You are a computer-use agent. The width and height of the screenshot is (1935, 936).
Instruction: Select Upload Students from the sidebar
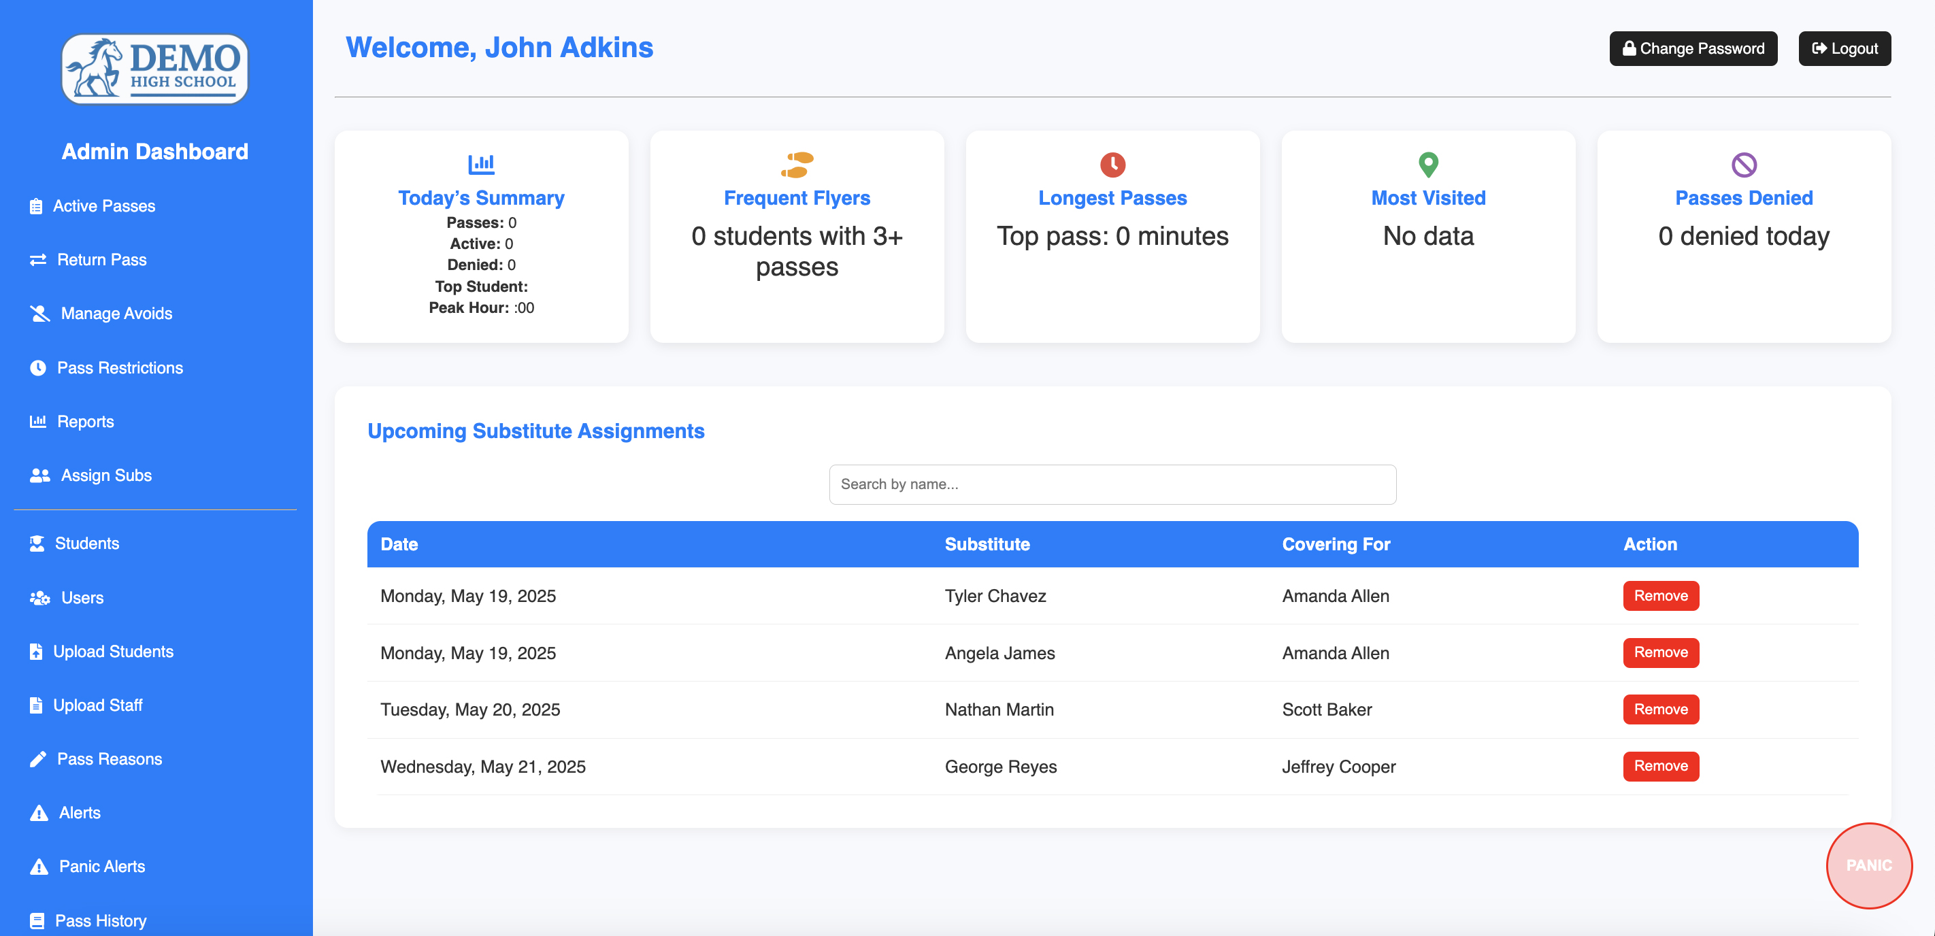pos(113,651)
